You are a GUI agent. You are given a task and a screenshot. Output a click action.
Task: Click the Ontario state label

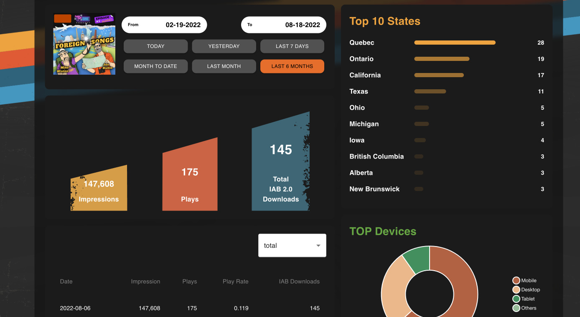pos(361,59)
